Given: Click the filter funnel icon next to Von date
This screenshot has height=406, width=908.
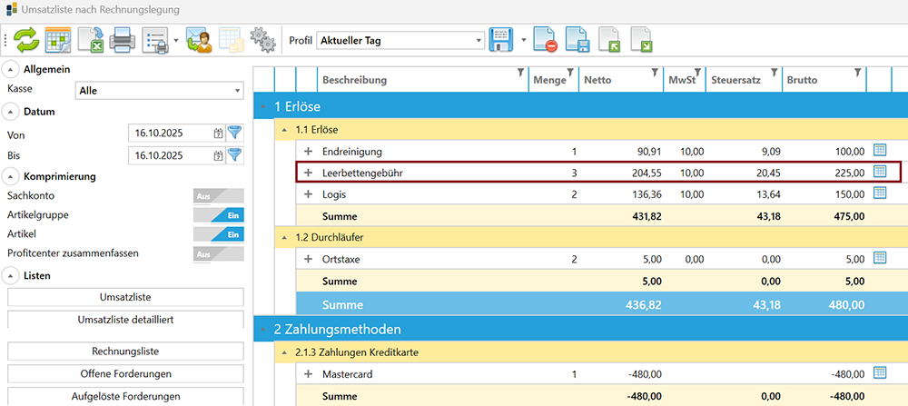Looking at the screenshot, I should click(x=235, y=133).
